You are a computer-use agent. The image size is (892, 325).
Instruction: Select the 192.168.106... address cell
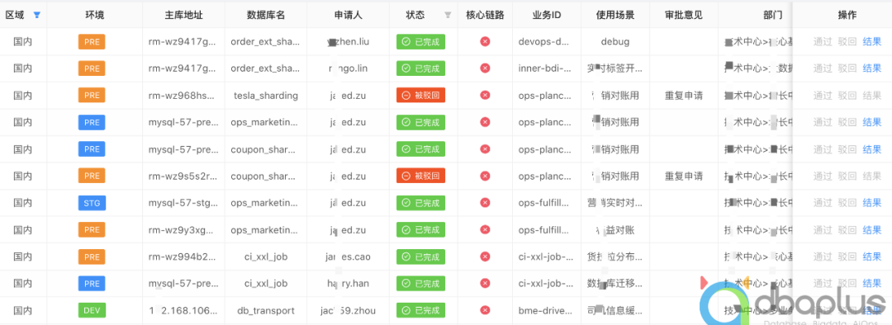(183, 311)
